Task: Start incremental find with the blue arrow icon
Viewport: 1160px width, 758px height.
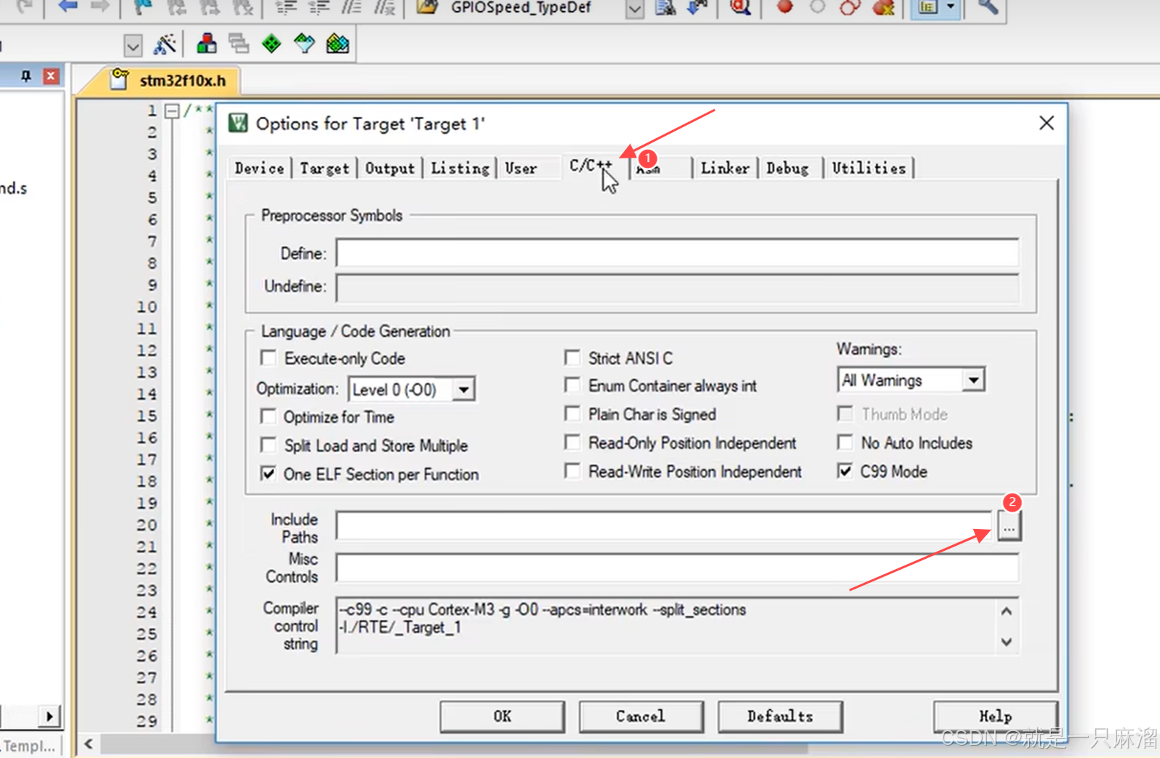Action: [697, 7]
